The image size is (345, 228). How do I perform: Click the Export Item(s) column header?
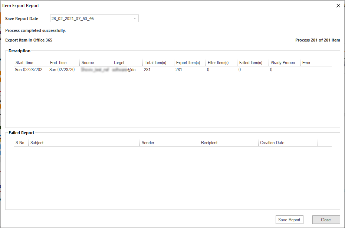click(x=190, y=63)
